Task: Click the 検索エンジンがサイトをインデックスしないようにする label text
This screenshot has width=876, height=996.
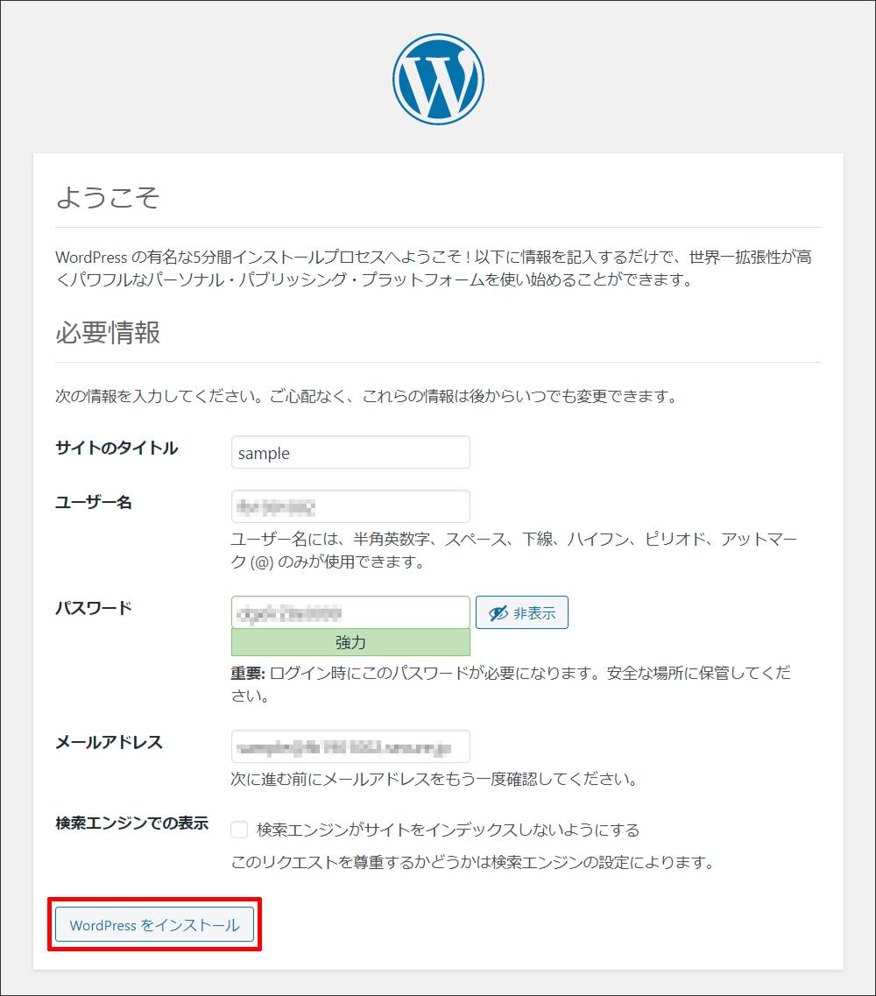Action: click(x=448, y=830)
